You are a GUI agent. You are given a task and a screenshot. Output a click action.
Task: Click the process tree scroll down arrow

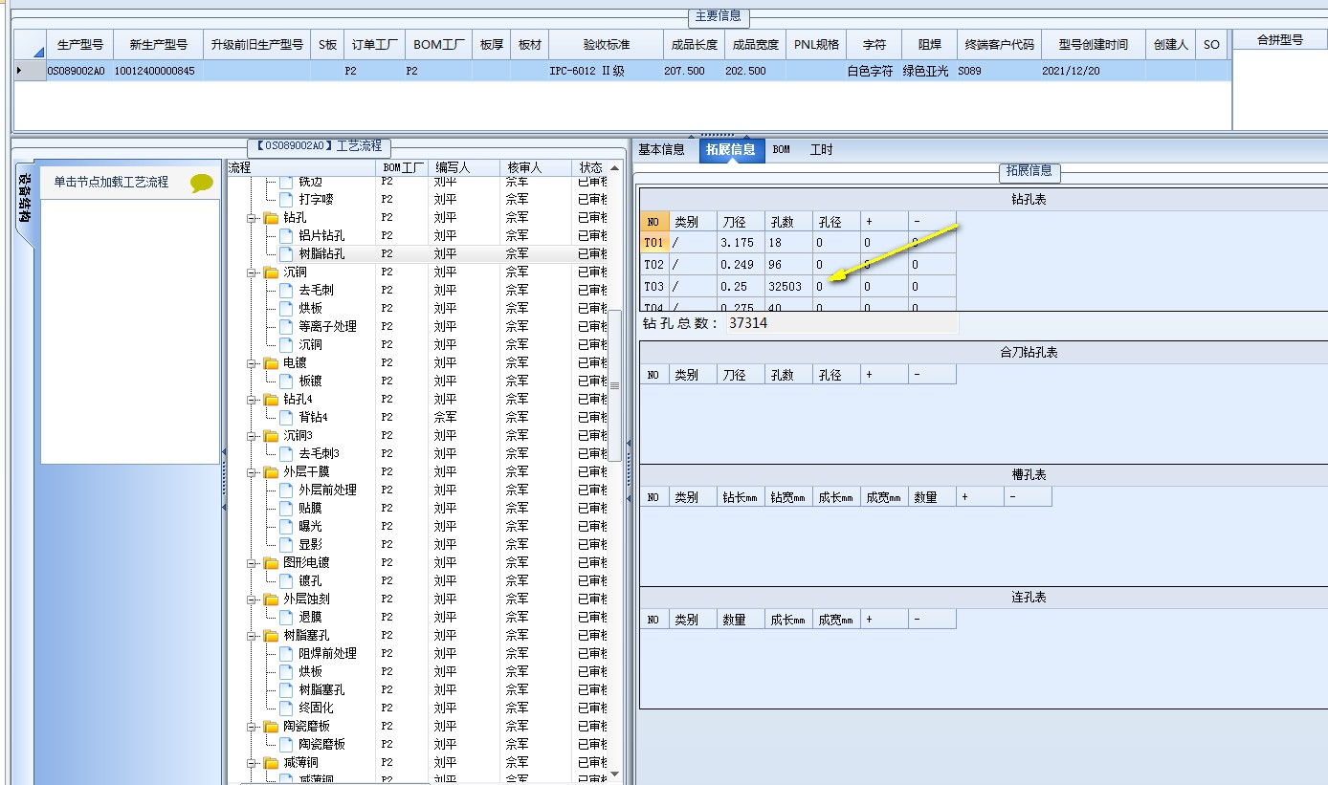(615, 774)
